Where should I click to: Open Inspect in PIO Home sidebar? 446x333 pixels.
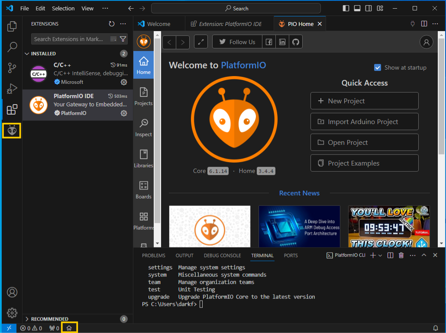pyautogui.click(x=143, y=128)
